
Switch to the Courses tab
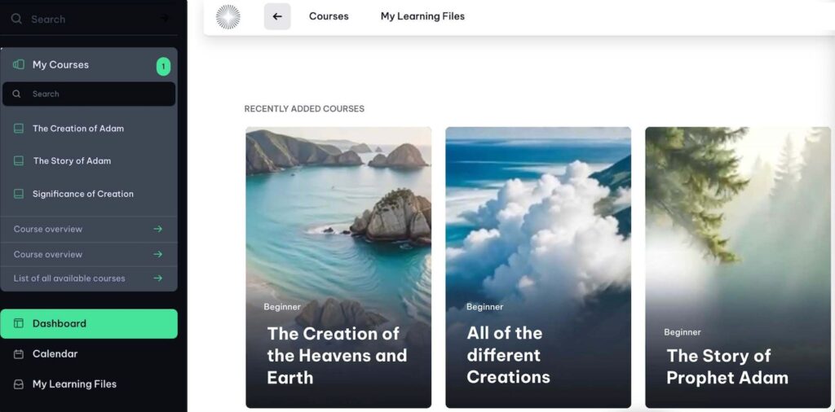click(329, 16)
